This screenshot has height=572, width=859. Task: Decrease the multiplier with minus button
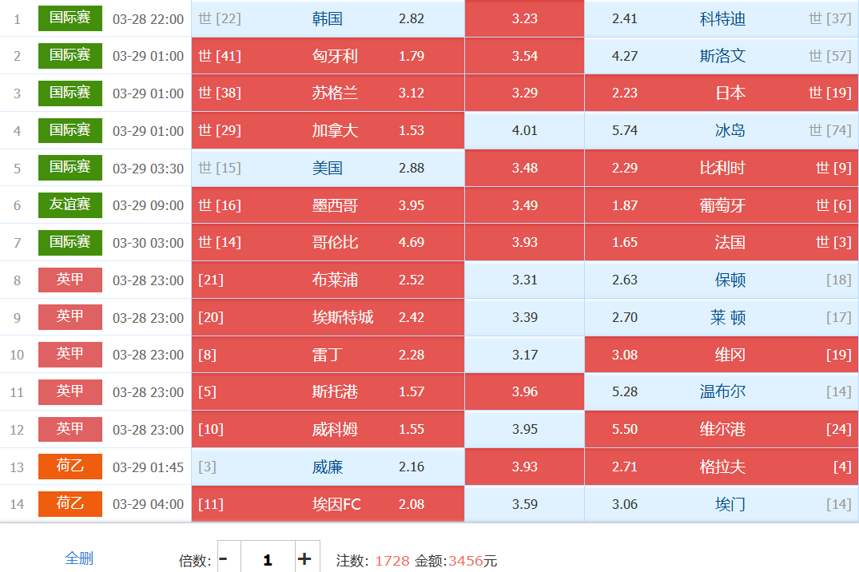(224, 558)
